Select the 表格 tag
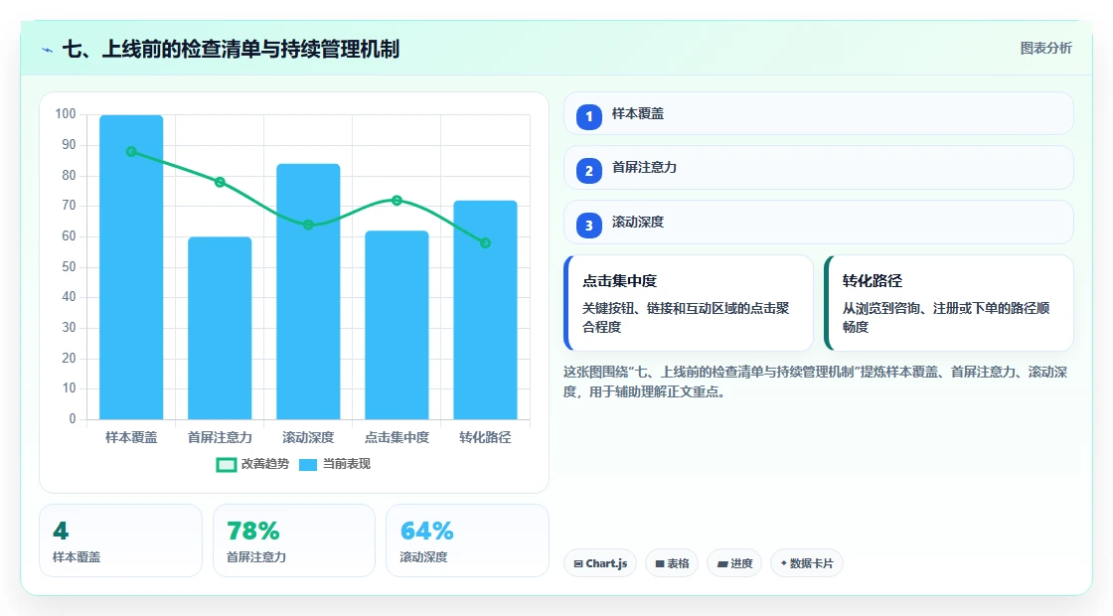 coord(672,563)
